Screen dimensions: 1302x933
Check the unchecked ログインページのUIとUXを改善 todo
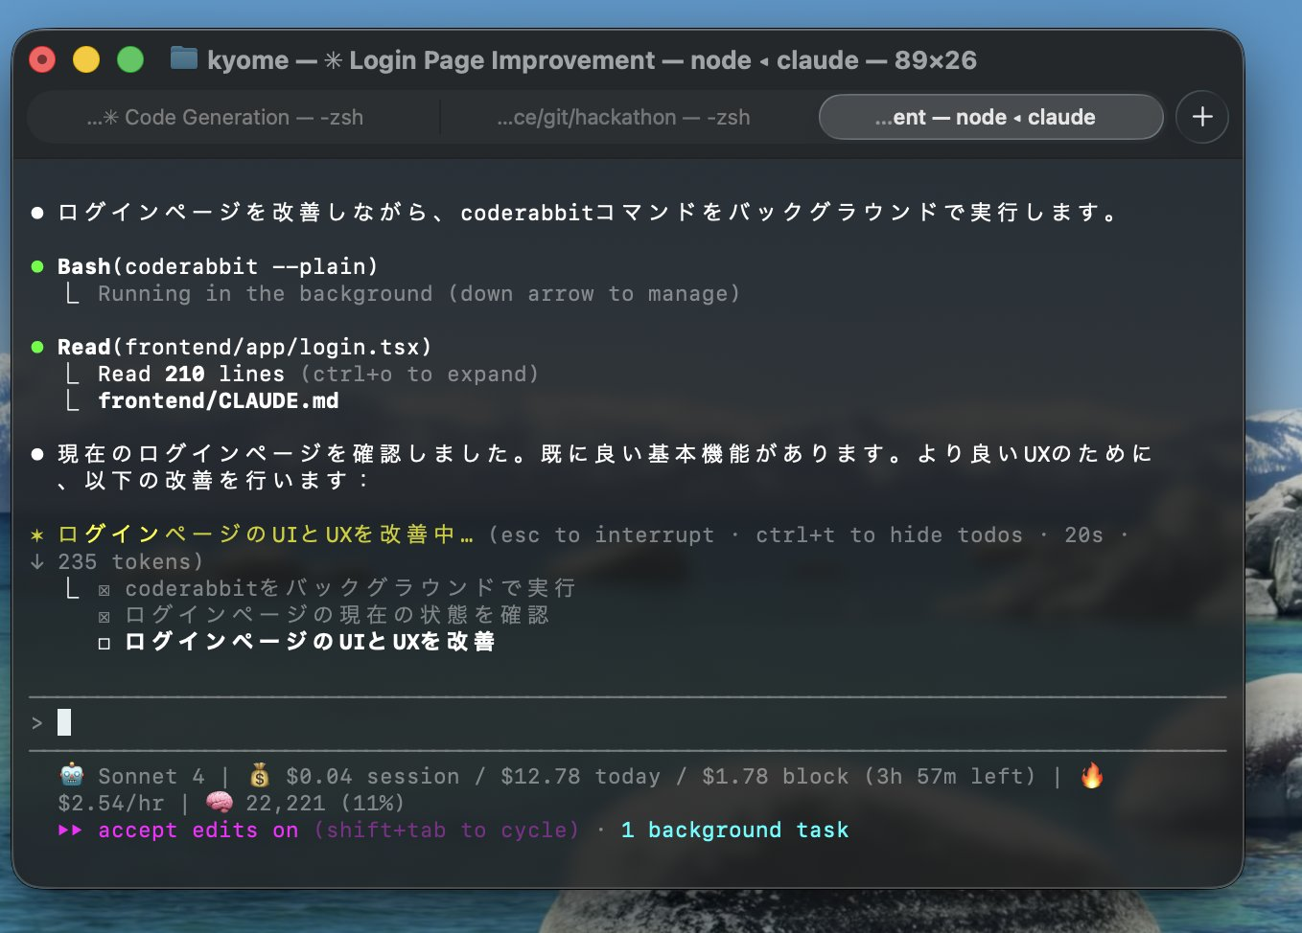104,642
